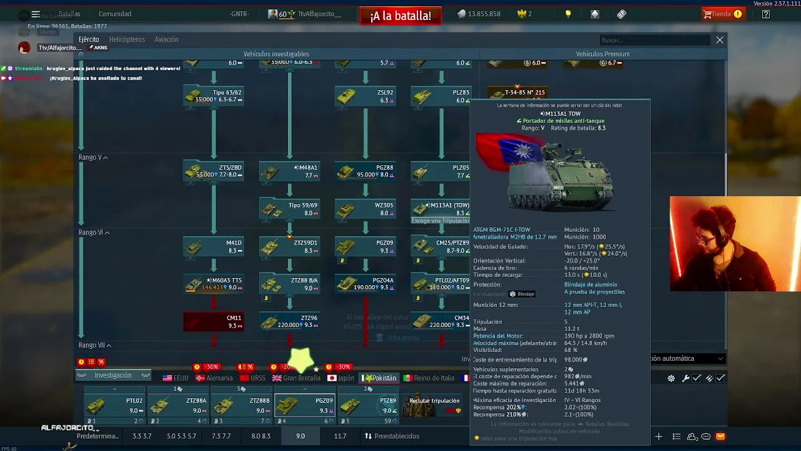Open the chat bubble icon

coord(706,437)
